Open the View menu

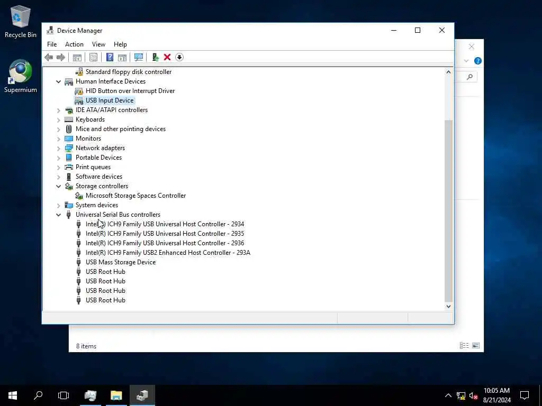point(98,44)
